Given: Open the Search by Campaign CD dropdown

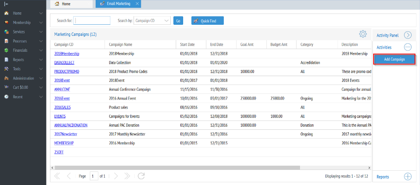Looking at the screenshot, I should 152,21.
